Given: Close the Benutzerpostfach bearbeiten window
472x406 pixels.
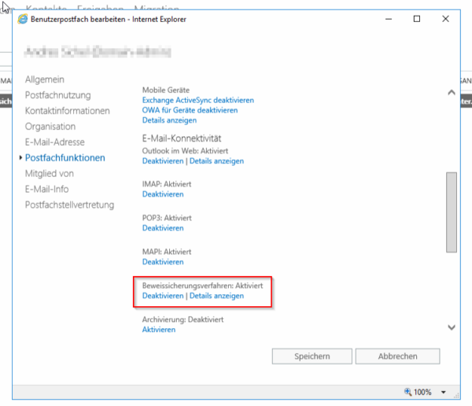Looking at the screenshot, I should 445,19.
